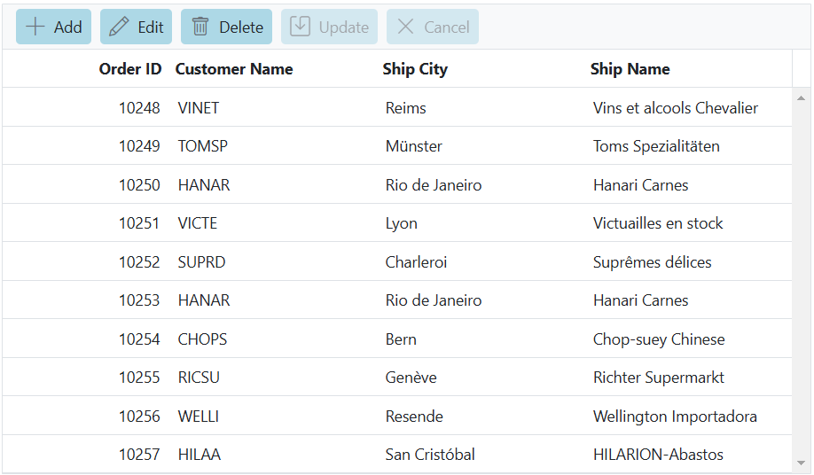Select the Suprêmes délices ship name cell
The height and width of the screenshot is (475, 814).
(x=652, y=262)
